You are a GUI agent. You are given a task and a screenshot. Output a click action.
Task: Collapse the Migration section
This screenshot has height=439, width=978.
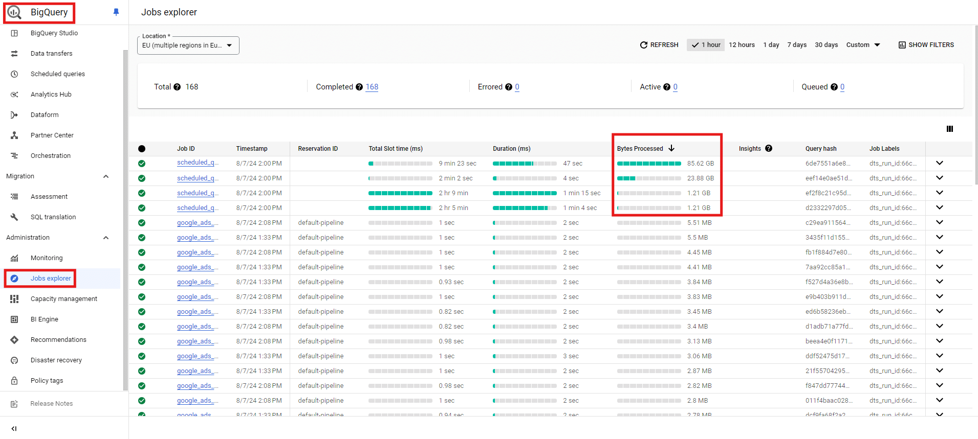pyautogui.click(x=106, y=176)
